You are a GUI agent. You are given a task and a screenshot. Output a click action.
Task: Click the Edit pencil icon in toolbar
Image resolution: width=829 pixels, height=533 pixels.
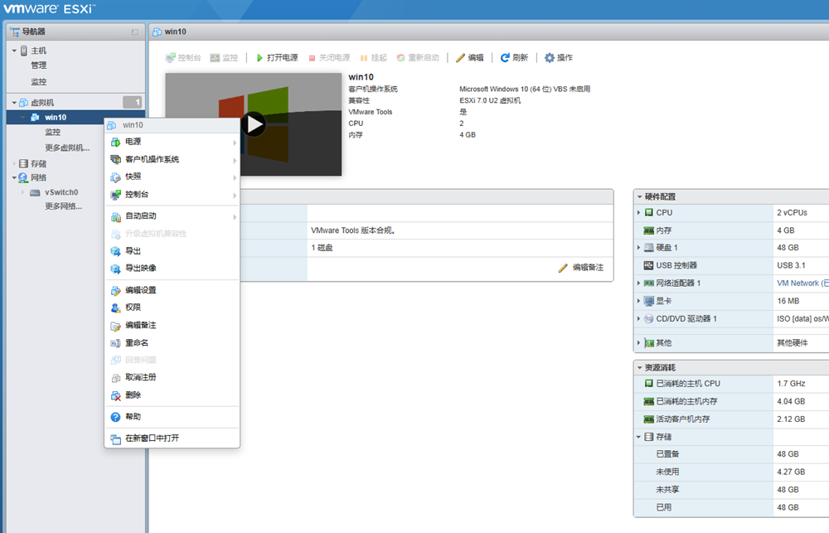460,58
